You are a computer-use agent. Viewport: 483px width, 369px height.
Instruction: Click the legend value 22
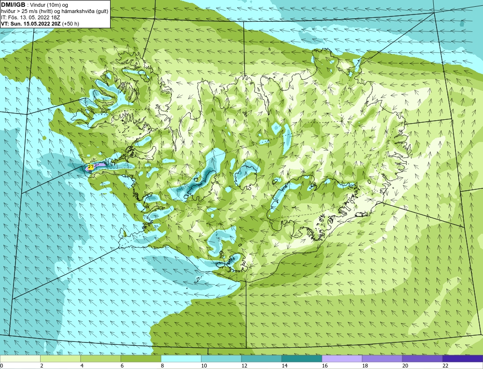(445, 366)
